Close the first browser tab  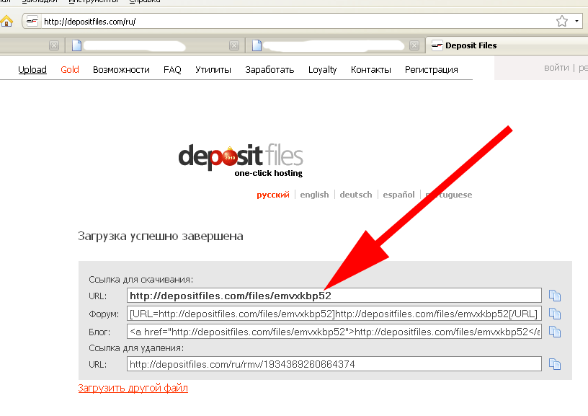click(53, 45)
